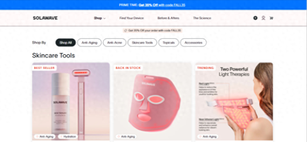307x142 pixels.
Task: Open The Science page
Action: point(202,18)
